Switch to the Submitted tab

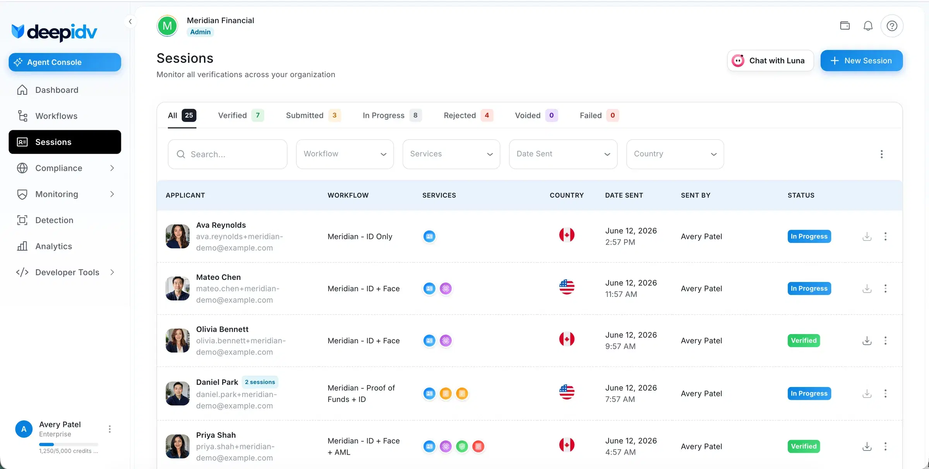pyautogui.click(x=314, y=115)
